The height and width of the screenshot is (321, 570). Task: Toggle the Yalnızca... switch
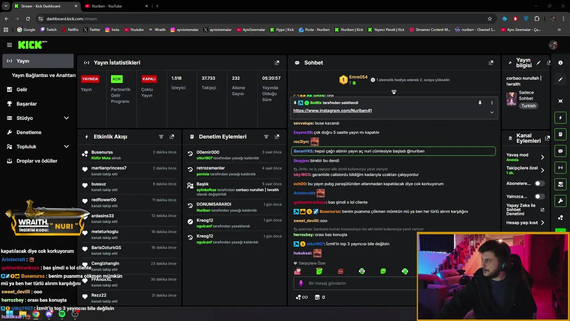pos(539,196)
